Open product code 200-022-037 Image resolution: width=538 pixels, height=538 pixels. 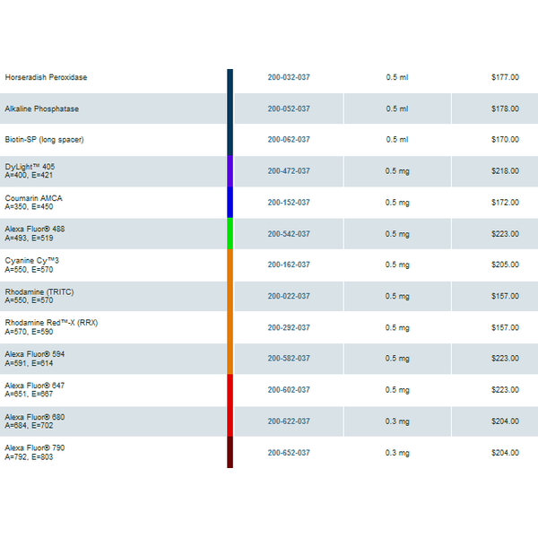[289, 296]
